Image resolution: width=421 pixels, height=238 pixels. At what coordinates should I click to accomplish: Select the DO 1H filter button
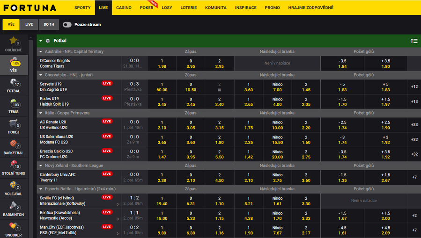(48, 25)
